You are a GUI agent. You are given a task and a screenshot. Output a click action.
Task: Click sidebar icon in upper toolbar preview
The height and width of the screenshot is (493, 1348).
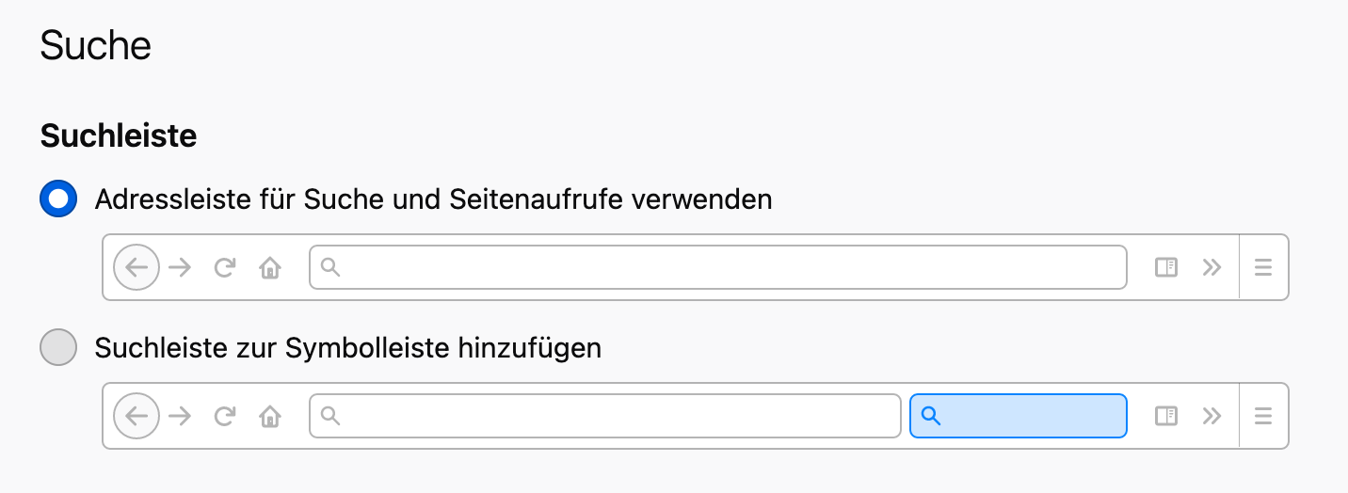coord(1166,267)
